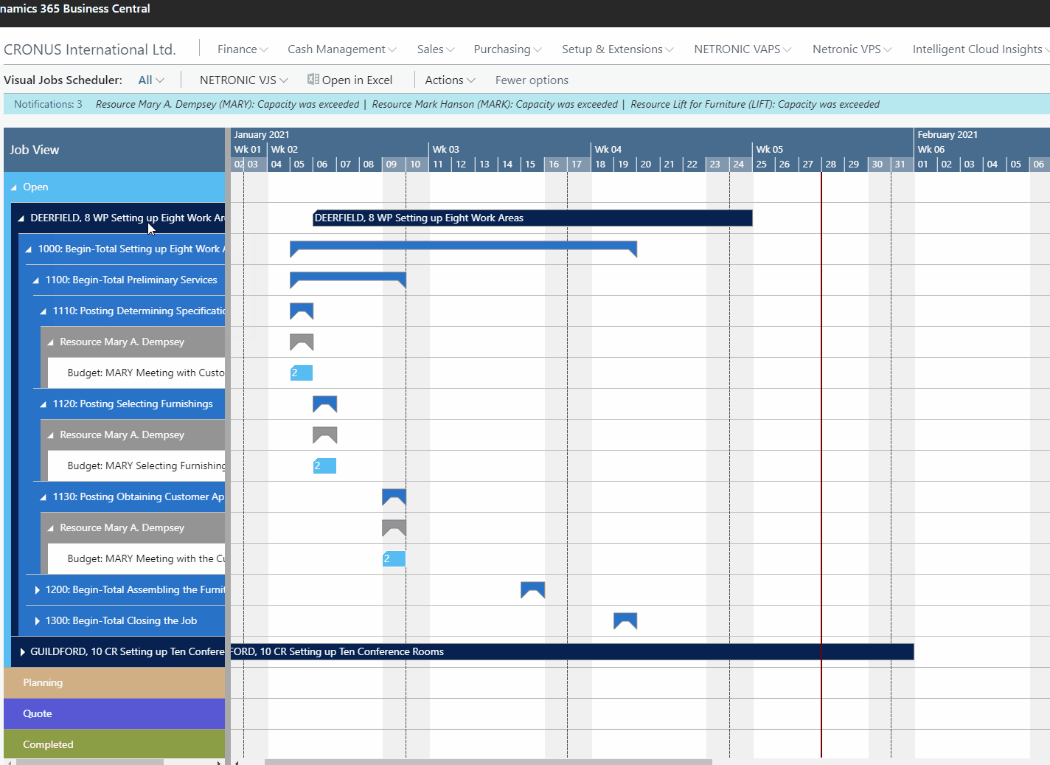Viewport: 1050px width, 765px height.
Task: Open the "All" view filter dropdown
Action: click(150, 79)
